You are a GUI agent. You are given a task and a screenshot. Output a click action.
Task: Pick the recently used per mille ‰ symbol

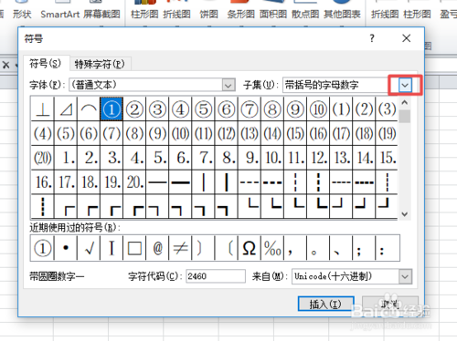272,248
